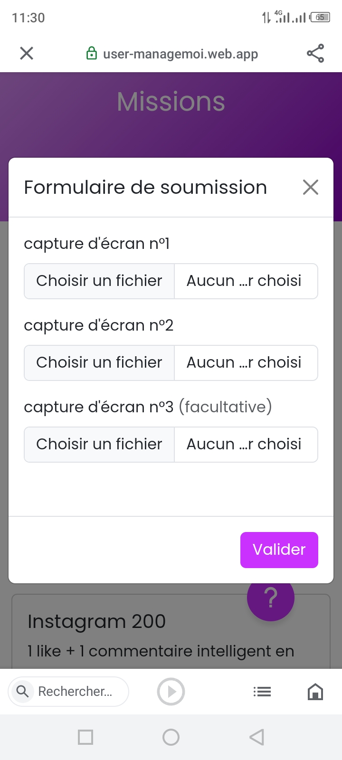Tap the Instagram 200 mission card title

(x=96, y=621)
